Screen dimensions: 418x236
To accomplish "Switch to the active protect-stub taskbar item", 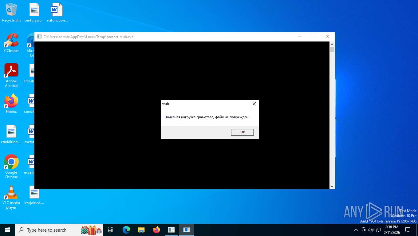I will (x=186, y=230).
